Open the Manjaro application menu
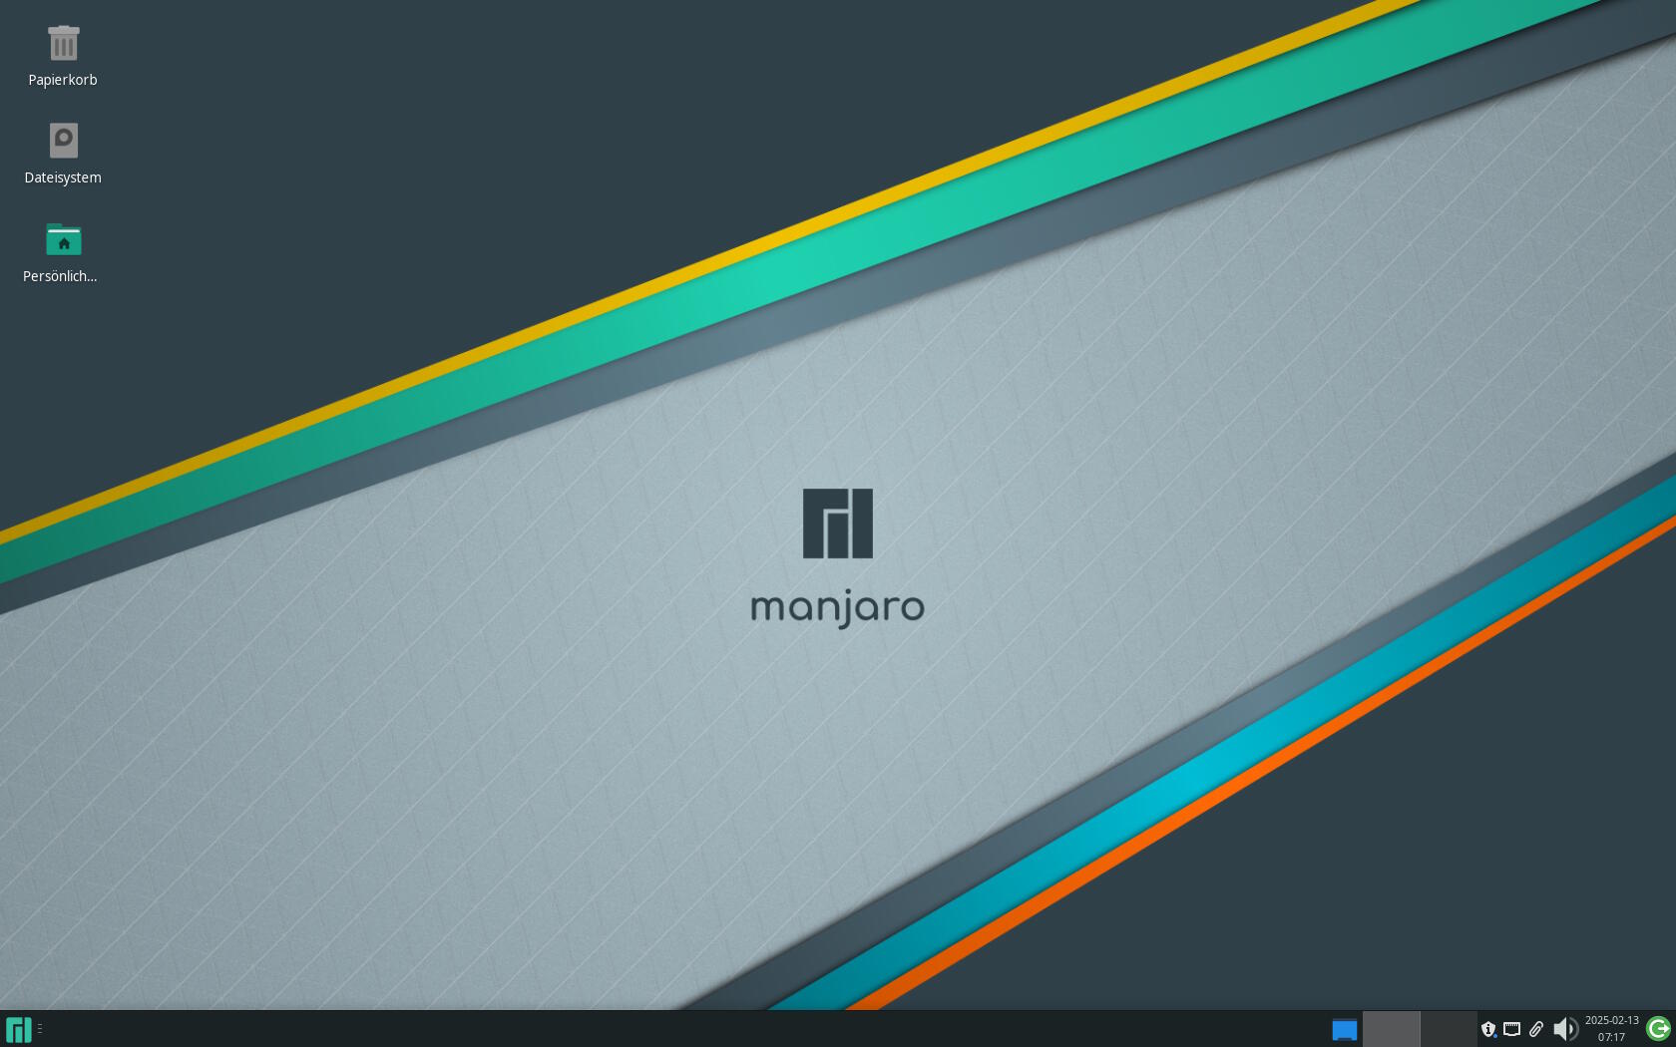 pos(18,1029)
